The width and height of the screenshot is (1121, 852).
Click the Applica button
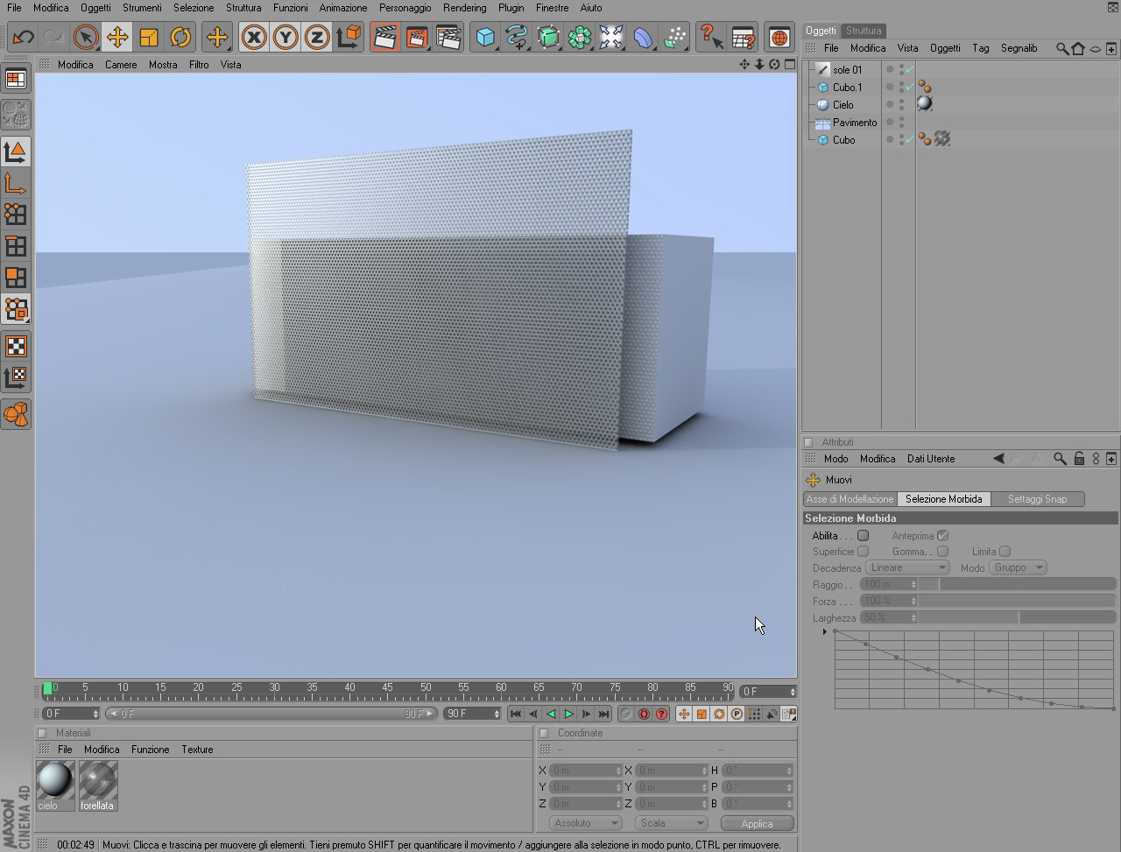click(757, 823)
